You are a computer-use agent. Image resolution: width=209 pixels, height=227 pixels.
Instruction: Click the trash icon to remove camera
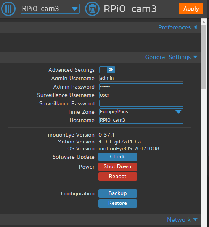click(92, 9)
